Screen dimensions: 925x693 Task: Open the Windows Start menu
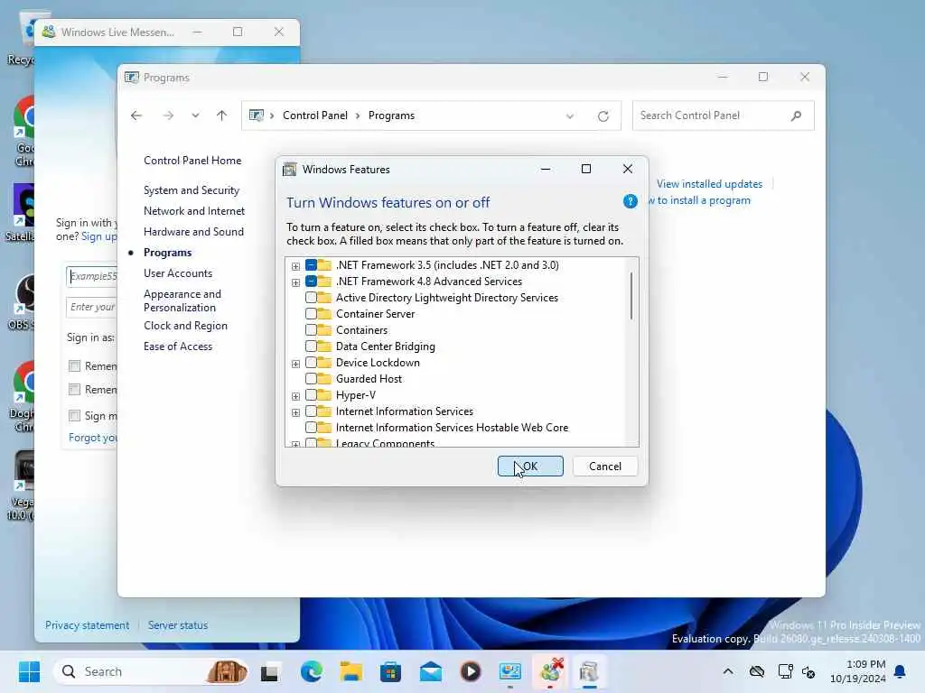coord(29,671)
